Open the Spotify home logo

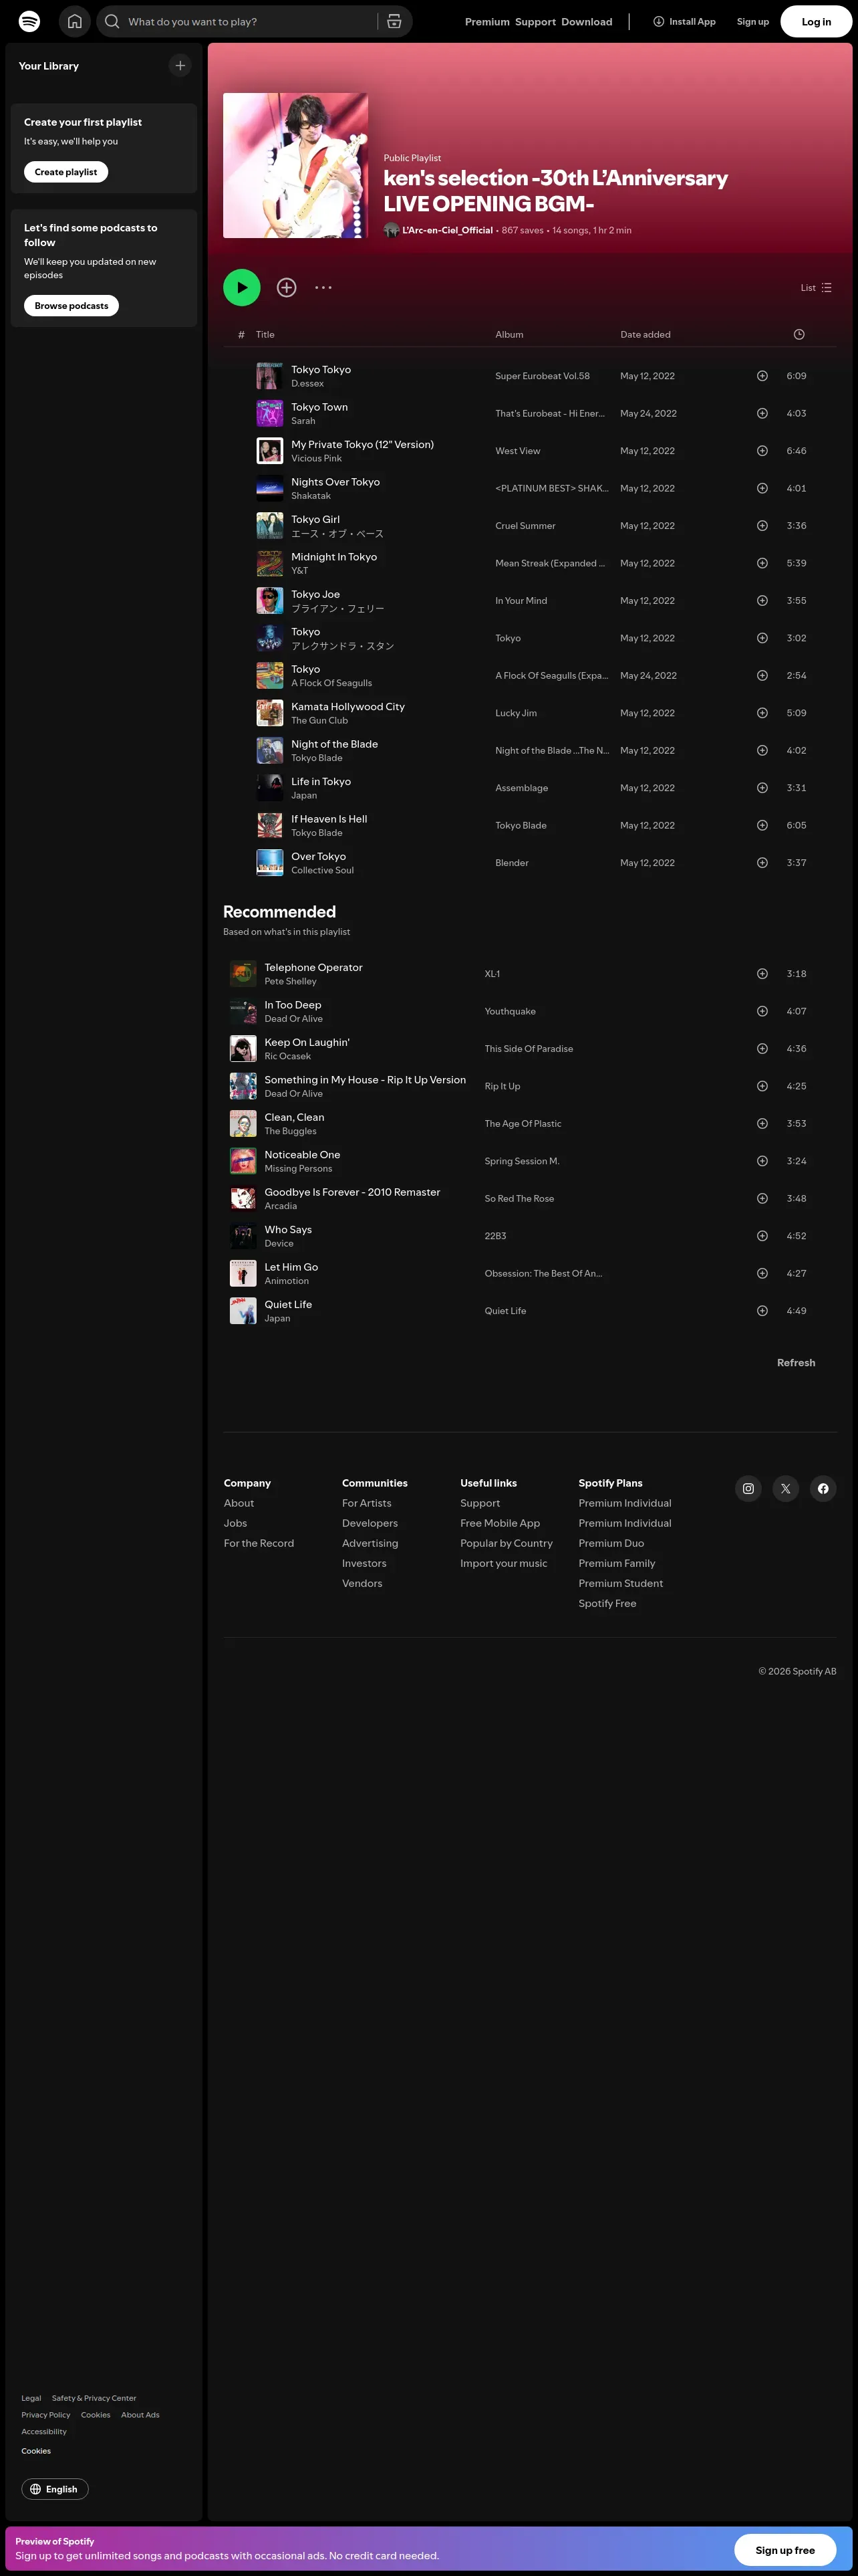click(x=30, y=21)
